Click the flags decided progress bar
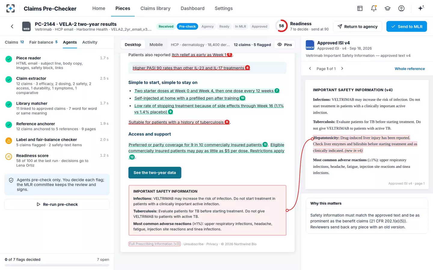Viewport: 433px width, 270px height. (x=57, y=265)
